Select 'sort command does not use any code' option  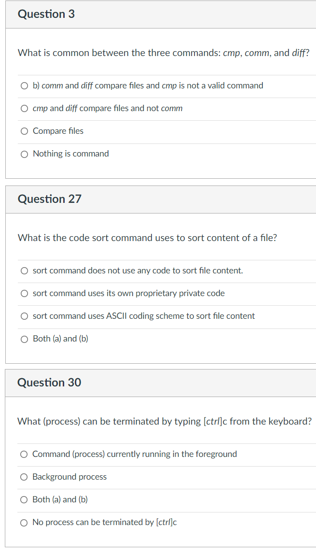coord(24,271)
